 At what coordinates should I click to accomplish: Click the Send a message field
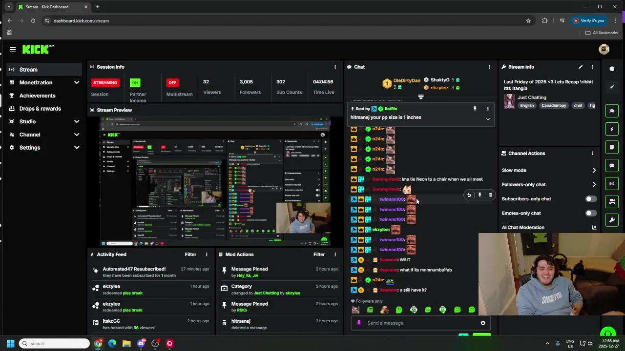420,323
